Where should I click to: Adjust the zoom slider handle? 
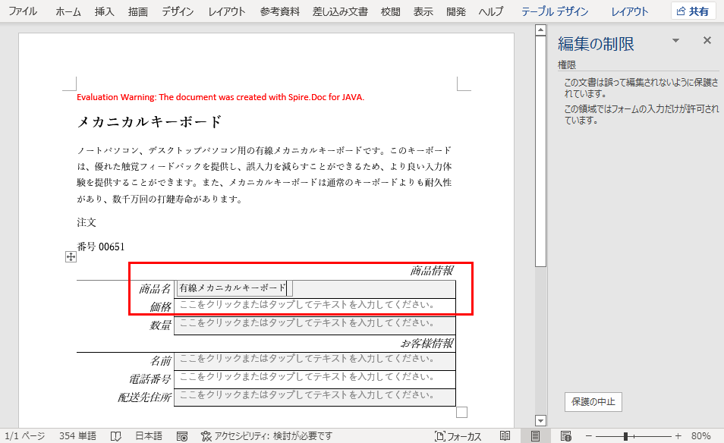point(625,435)
